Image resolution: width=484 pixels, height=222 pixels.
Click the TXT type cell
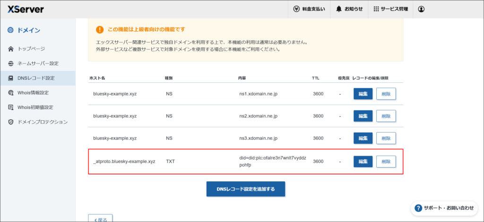(x=170, y=161)
